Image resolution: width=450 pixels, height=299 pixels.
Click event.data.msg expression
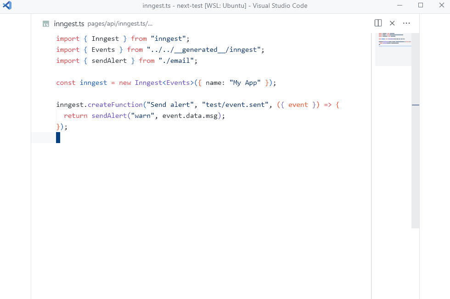[190, 116]
